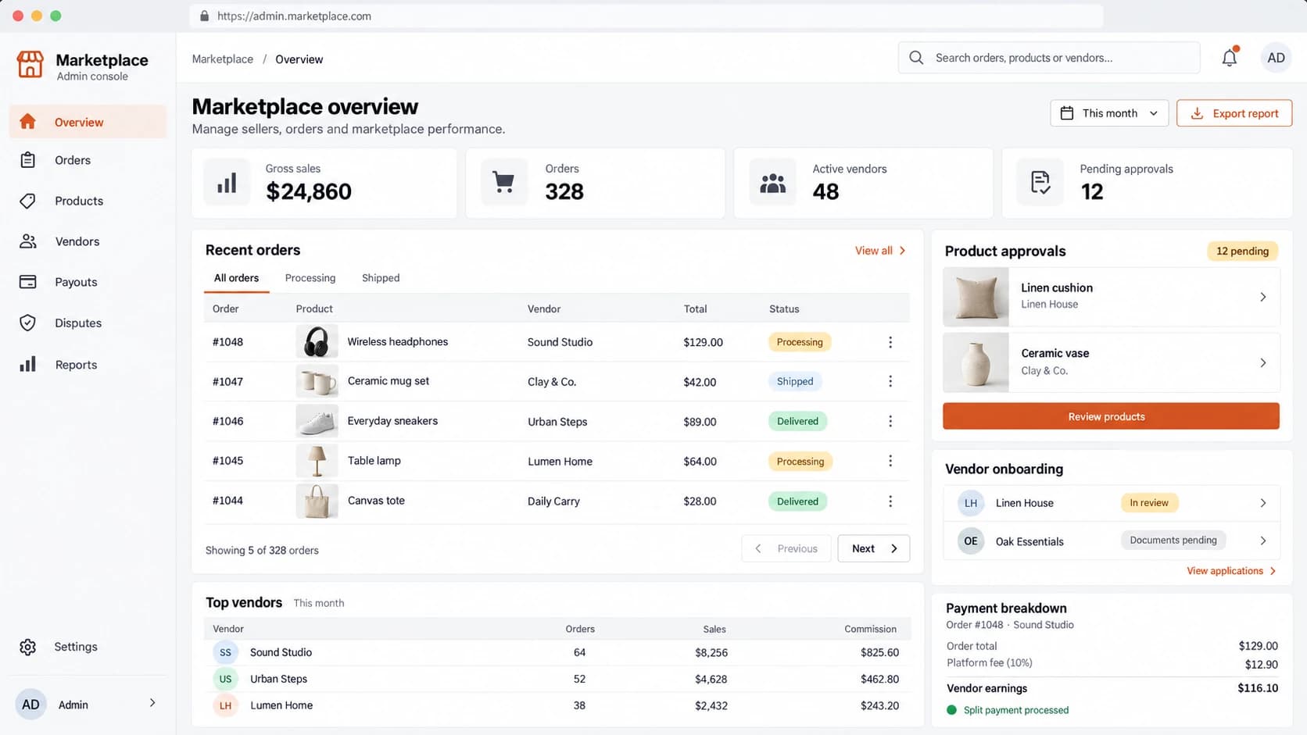Screen dimensions: 1307x735
Task: Open the This month date range dropdown
Action: tap(1109, 113)
